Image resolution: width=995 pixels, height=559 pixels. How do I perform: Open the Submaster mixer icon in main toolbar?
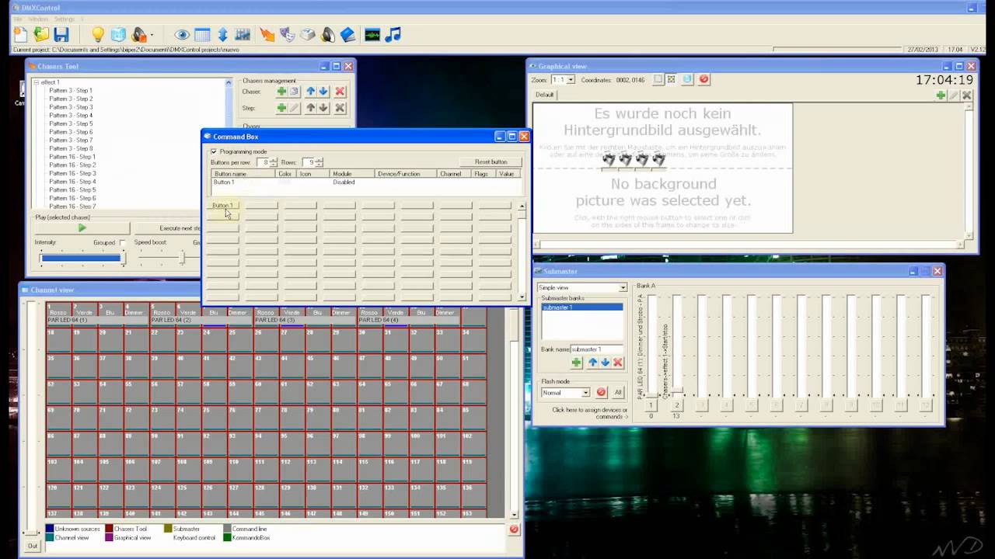243,34
